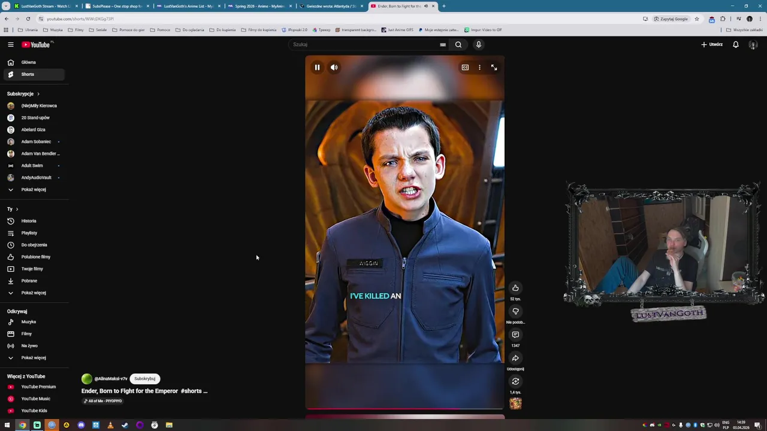Expand the Ty section chevron

pyautogui.click(x=17, y=209)
